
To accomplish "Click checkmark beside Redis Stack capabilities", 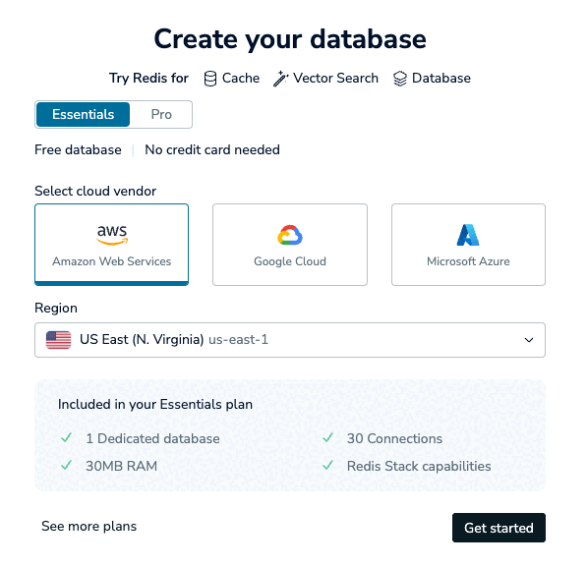I will [328, 465].
